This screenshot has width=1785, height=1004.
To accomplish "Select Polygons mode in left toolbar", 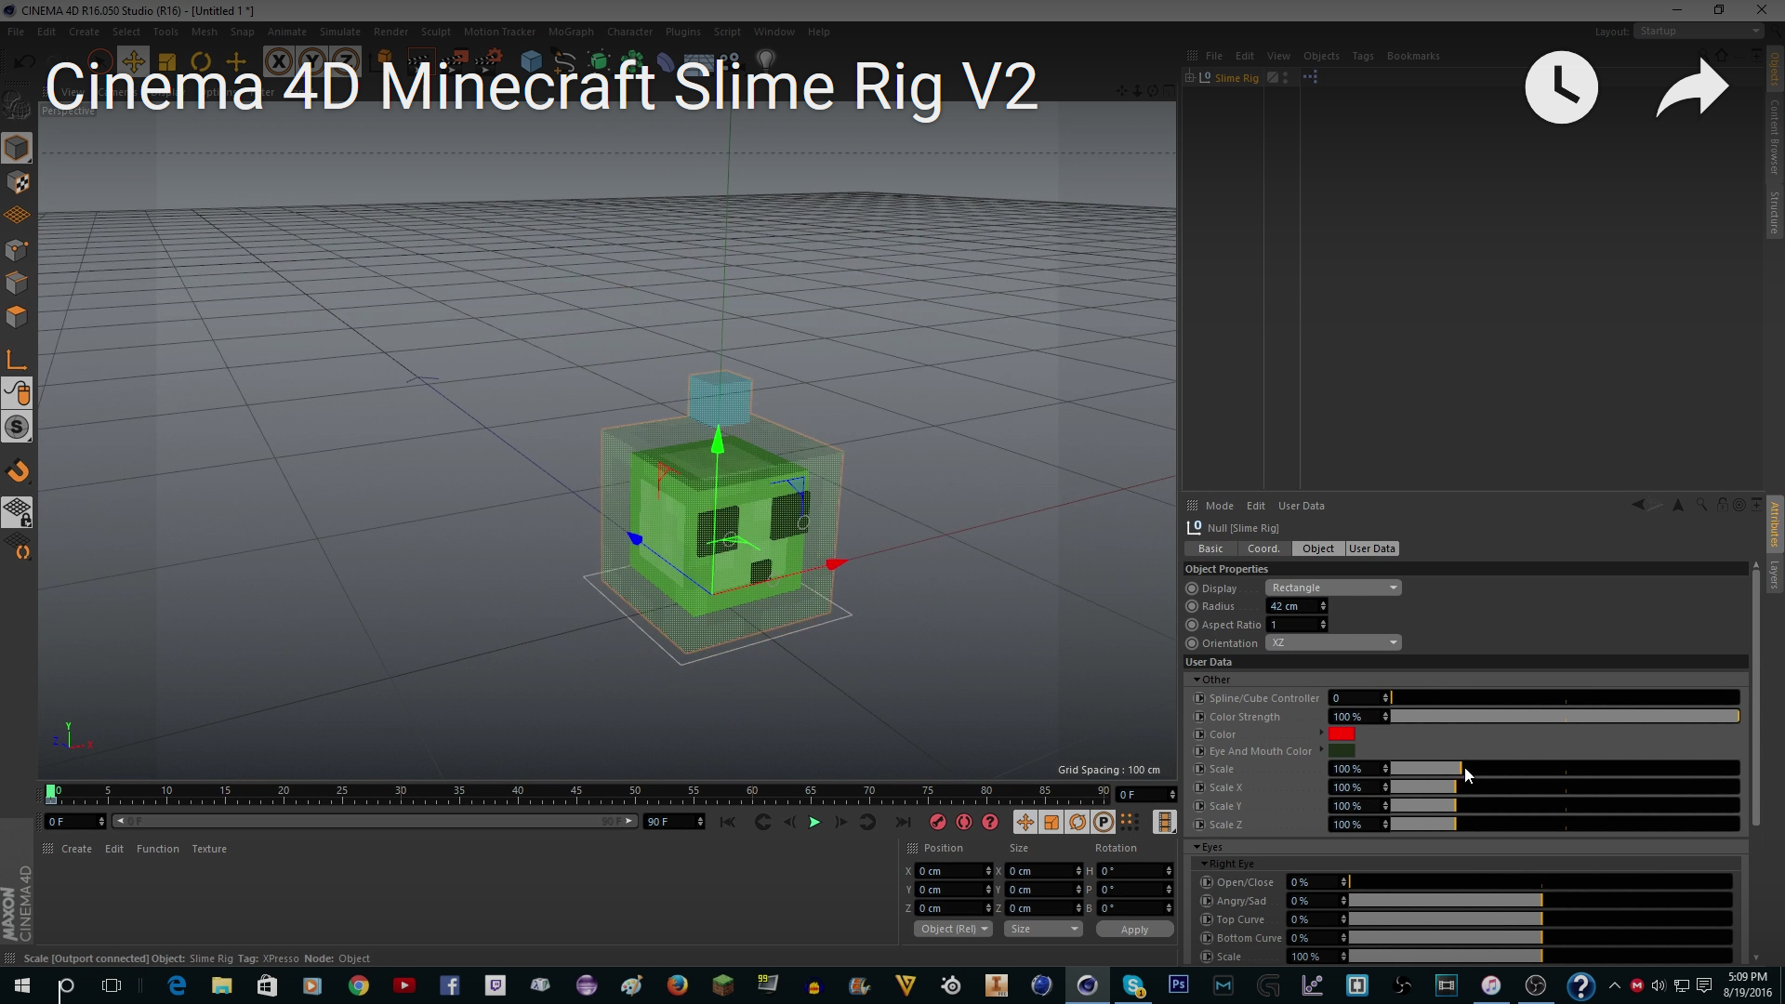I will (17, 316).
